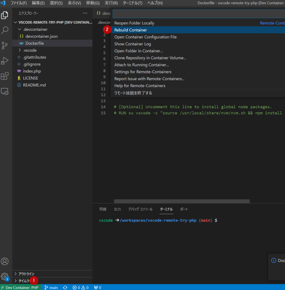Click the エクスプローラー panel title
This screenshot has height=290, width=285.
[x=28, y=13]
